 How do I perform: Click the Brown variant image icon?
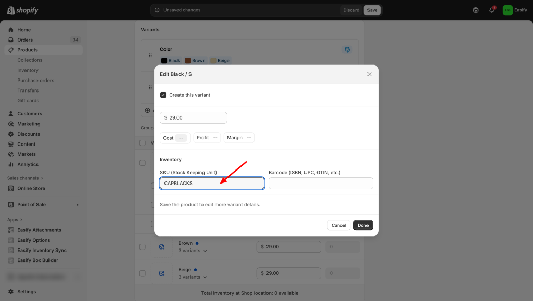(162, 246)
